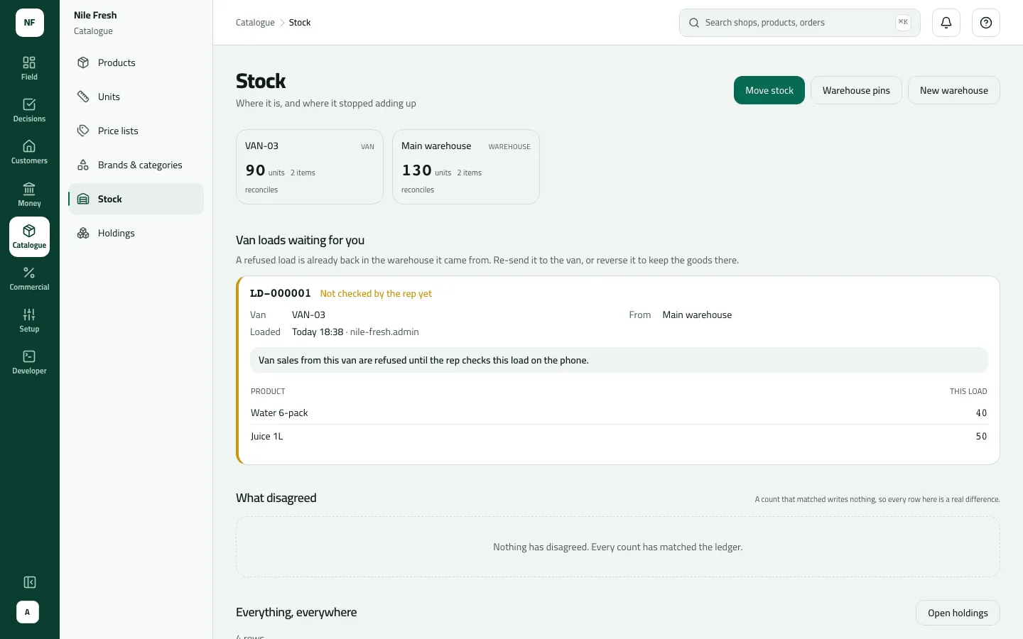Image resolution: width=1023 pixels, height=639 pixels.
Task: Collapse the sidebar panel icon
Action: pos(30,582)
